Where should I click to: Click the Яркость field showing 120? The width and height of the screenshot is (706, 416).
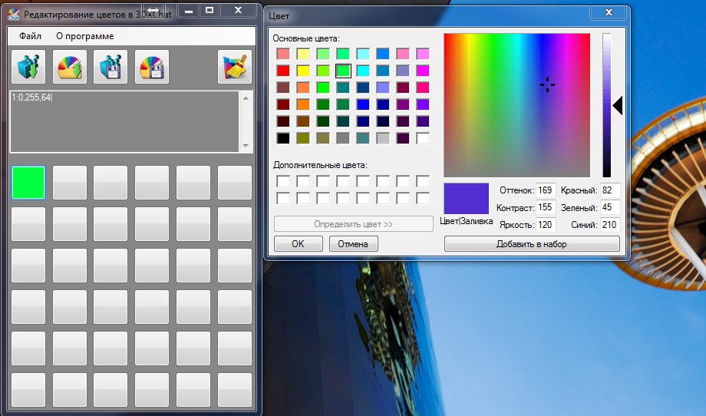coord(546,225)
